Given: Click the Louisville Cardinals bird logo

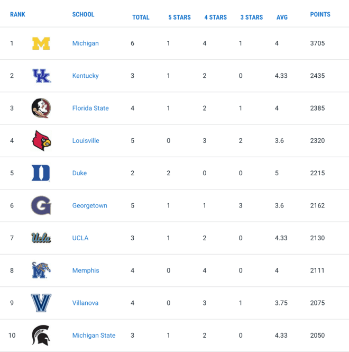Looking at the screenshot, I should (42, 140).
